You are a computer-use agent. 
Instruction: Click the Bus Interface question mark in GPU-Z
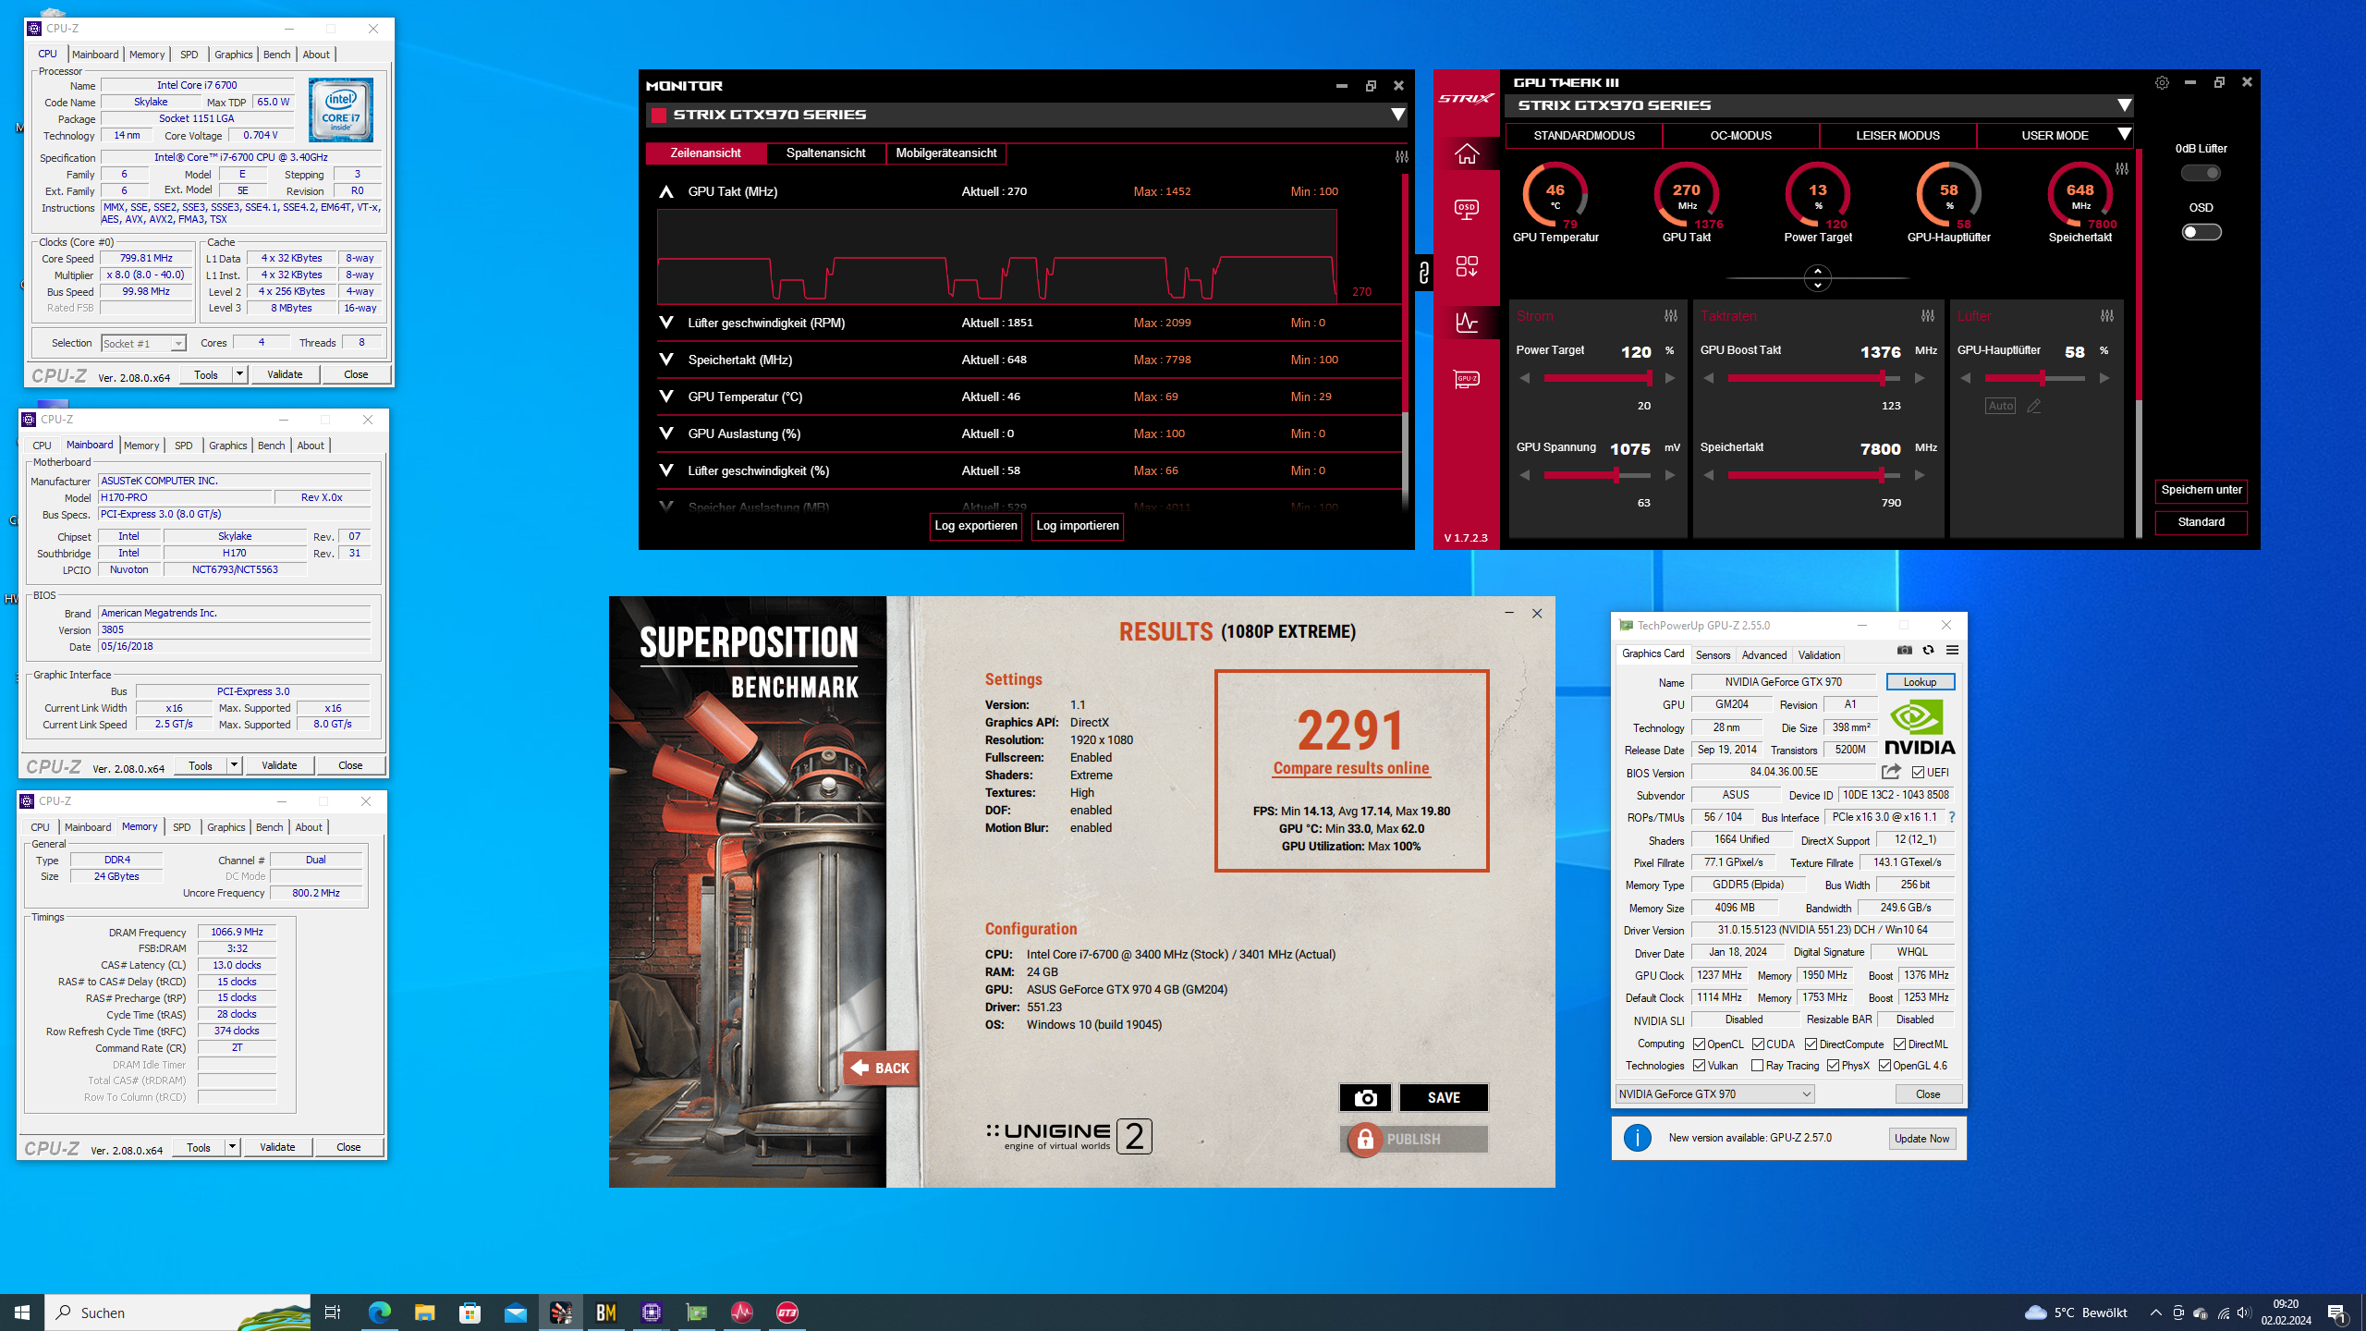tap(1952, 817)
